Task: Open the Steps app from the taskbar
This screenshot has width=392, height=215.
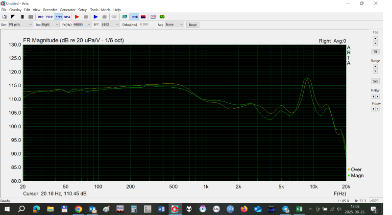Action: (x=120, y=209)
